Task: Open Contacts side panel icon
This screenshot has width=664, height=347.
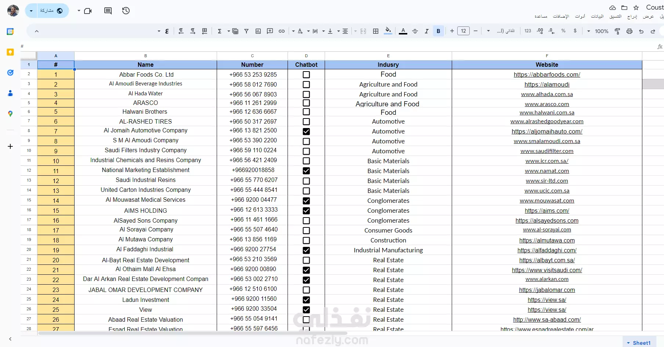Action: click(10, 93)
